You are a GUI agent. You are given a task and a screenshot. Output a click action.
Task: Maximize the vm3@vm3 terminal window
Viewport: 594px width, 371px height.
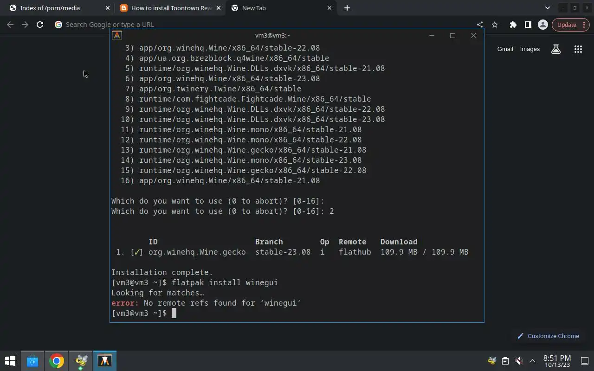[452, 35]
